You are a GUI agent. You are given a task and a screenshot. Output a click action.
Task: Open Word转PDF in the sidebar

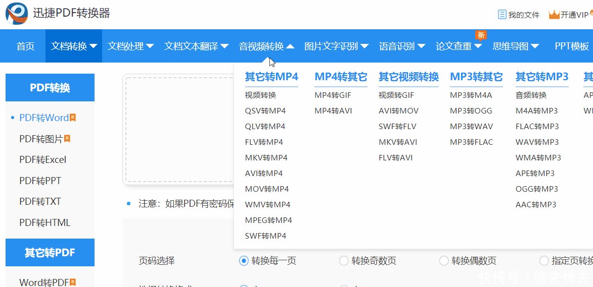click(44, 282)
